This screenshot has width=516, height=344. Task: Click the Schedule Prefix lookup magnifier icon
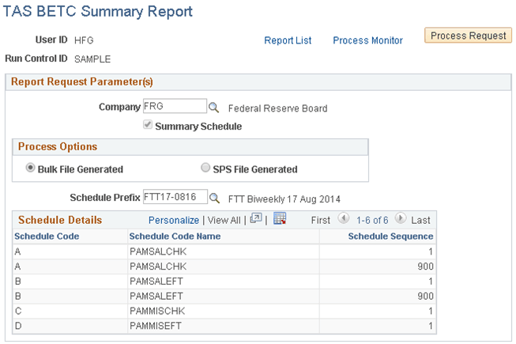coord(213,196)
